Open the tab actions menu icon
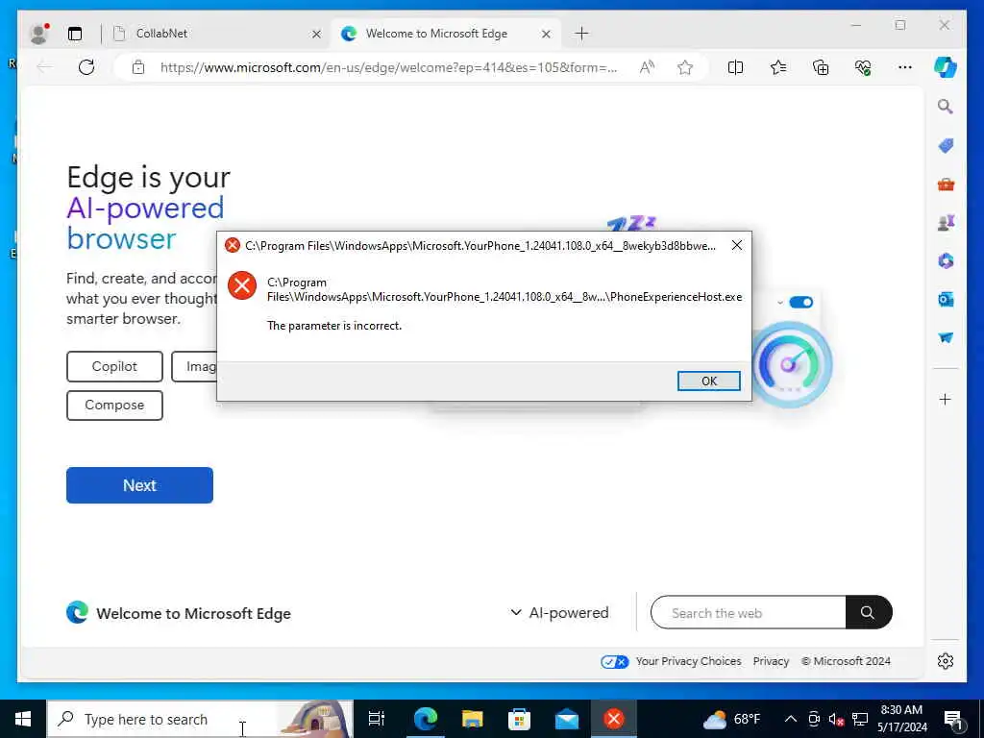 pos(75,34)
